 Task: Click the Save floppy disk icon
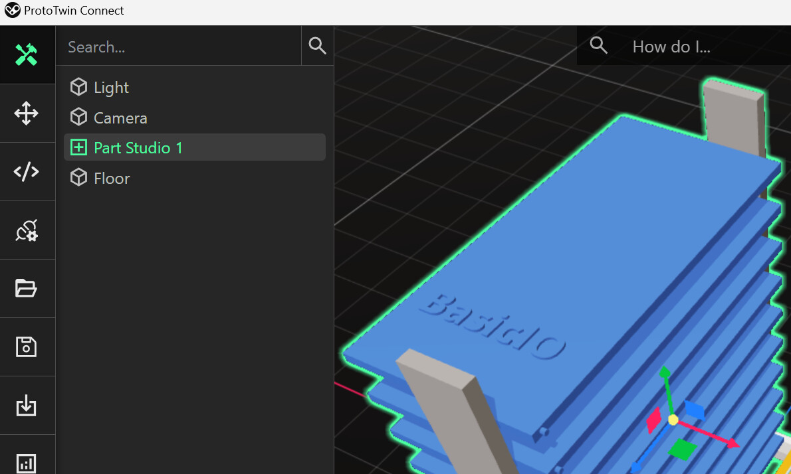(x=27, y=347)
